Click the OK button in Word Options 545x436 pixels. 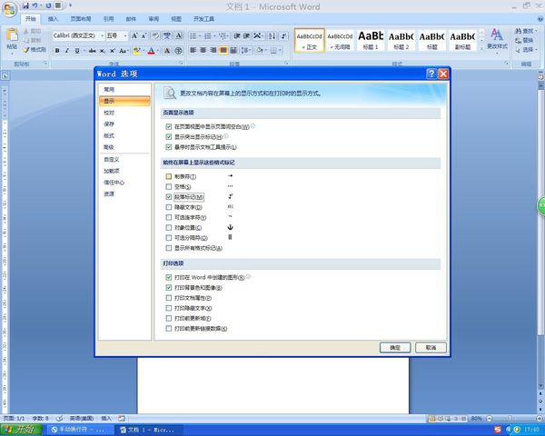tap(395, 347)
